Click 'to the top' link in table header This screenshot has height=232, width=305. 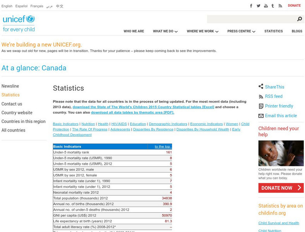(162, 147)
